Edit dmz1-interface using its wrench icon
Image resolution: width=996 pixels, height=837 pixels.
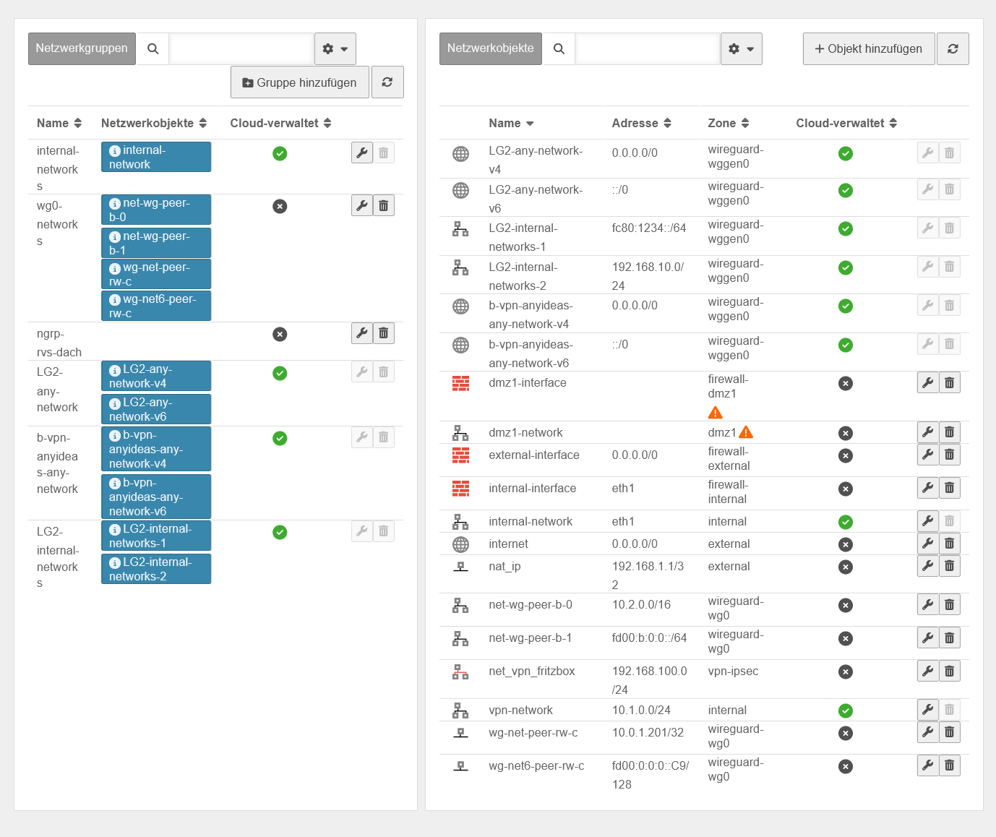928,382
